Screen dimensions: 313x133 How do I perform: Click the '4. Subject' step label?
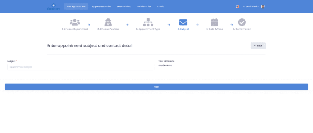pos(183,29)
